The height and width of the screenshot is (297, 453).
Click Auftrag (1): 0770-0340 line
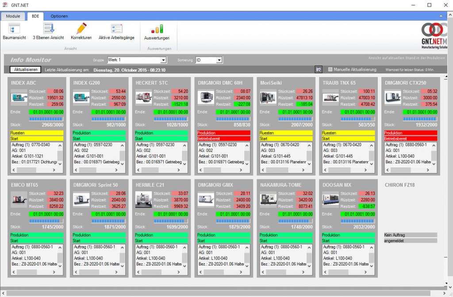(x=31, y=145)
